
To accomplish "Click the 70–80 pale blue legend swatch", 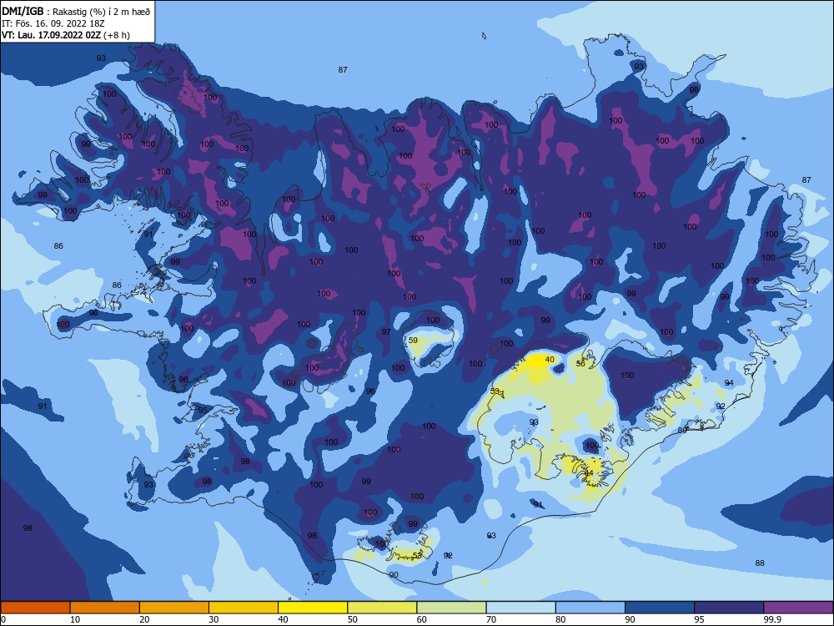I will coord(520,608).
